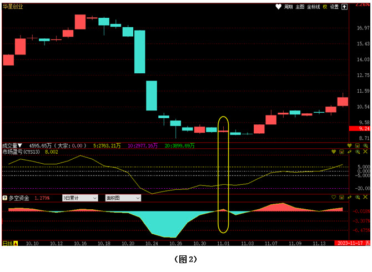Open the 3日累计 dropdown

(79, 198)
